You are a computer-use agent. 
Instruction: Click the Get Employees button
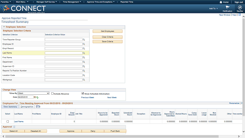108,31
